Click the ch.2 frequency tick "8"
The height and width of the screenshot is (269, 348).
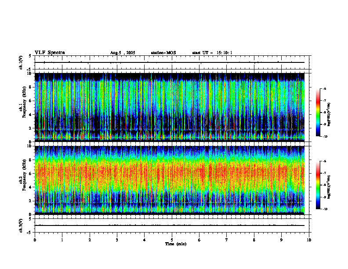(31, 160)
